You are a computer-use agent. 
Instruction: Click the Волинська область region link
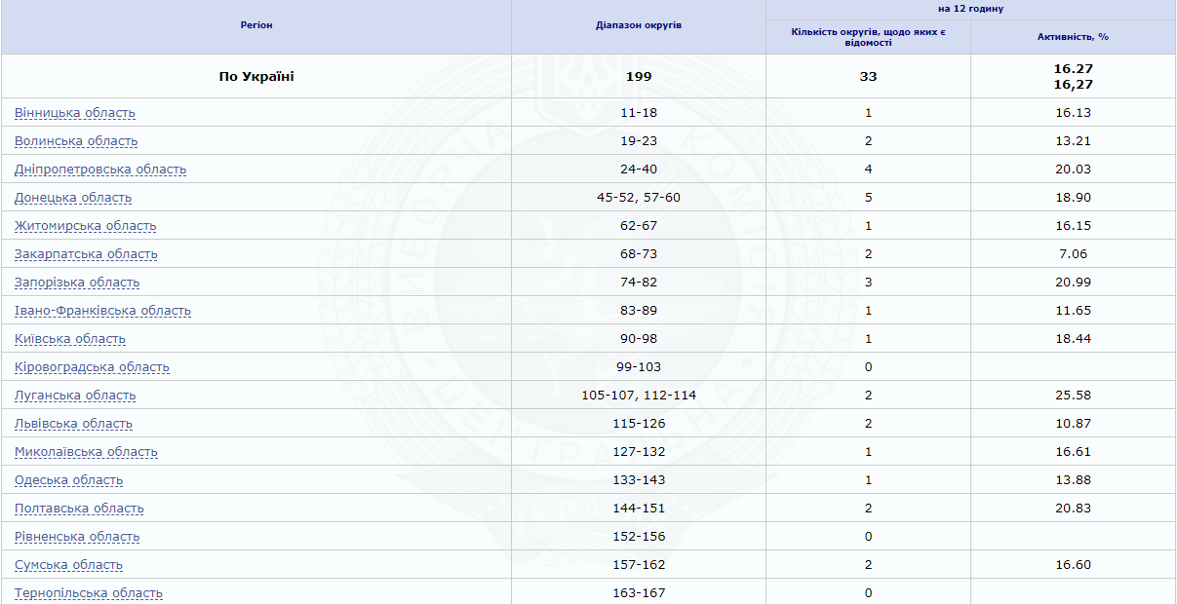coord(76,141)
